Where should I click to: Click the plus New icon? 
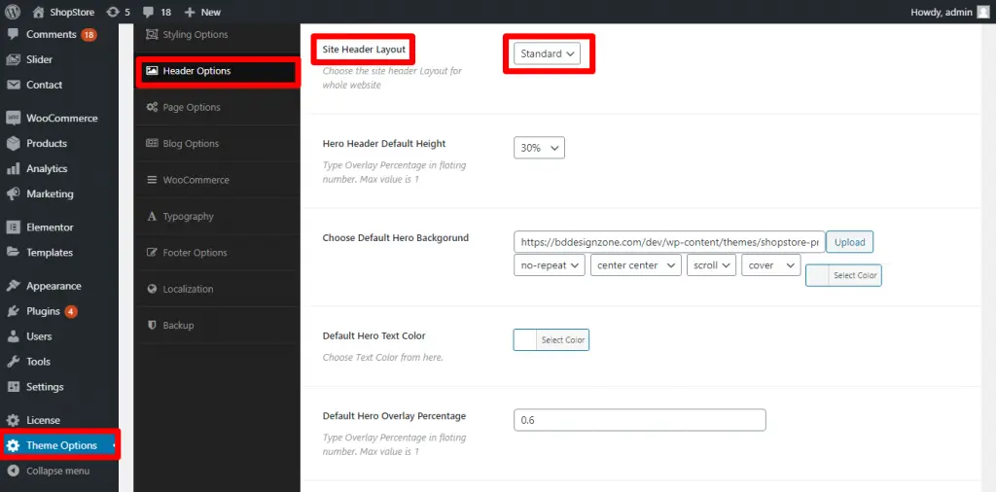tap(190, 12)
